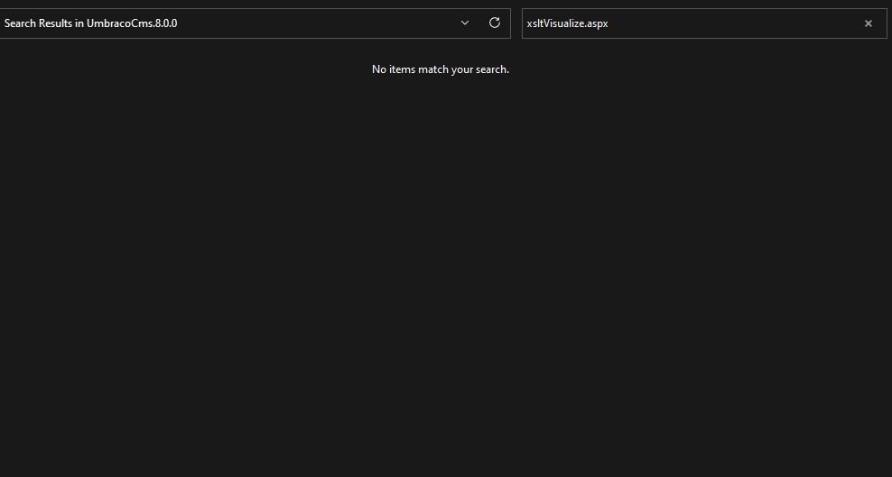The image size is (892, 477).
Task: Select the 'No items match your search.' message
Action: click(x=441, y=69)
